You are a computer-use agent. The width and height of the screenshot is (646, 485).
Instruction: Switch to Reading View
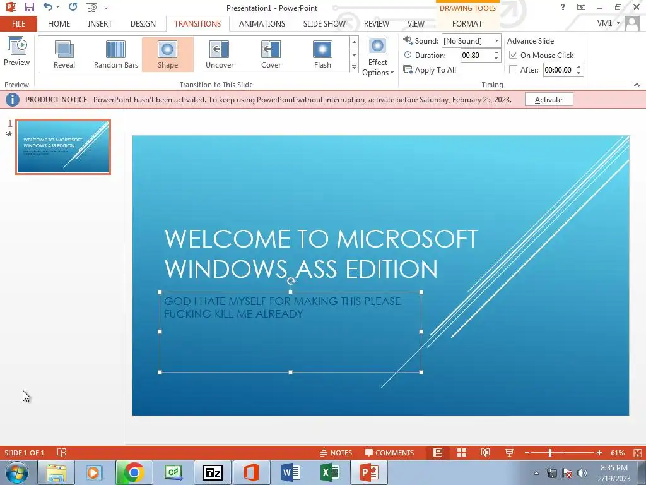coord(485,453)
